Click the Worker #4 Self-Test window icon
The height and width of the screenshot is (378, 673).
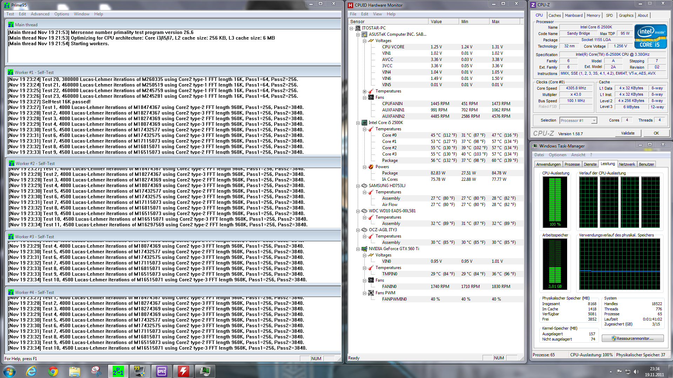(11, 292)
